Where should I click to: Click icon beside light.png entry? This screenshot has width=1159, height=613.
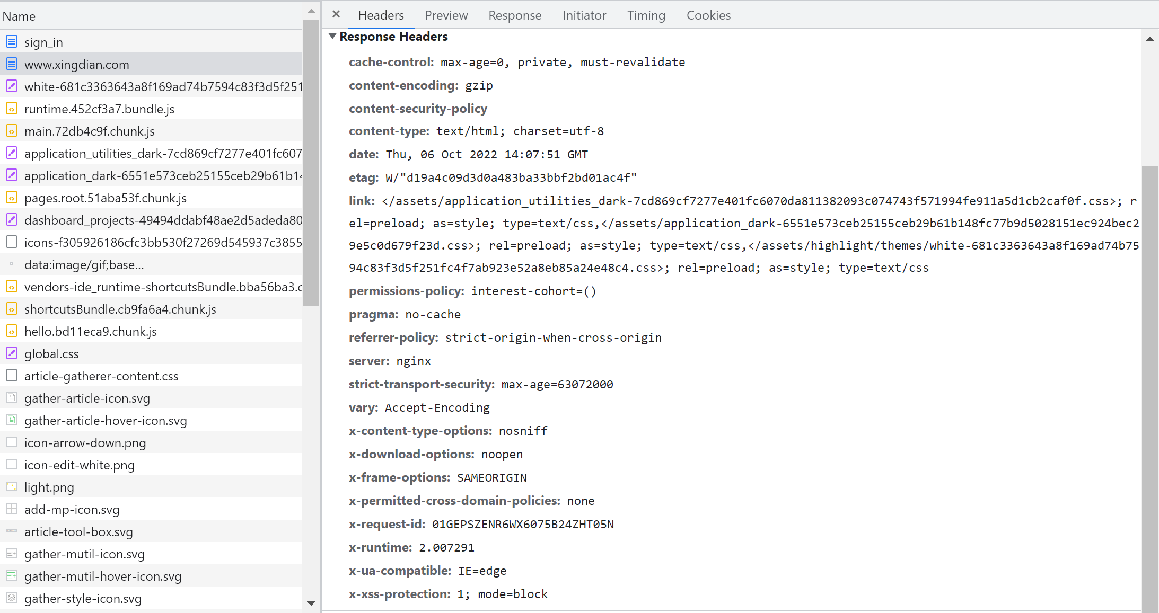tap(12, 487)
